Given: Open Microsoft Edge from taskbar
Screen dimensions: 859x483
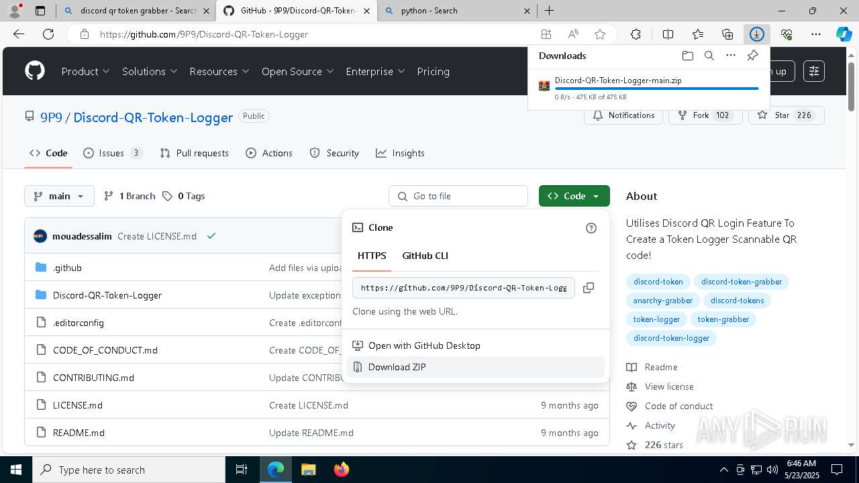Looking at the screenshot, I should click(x=276, y=470).
